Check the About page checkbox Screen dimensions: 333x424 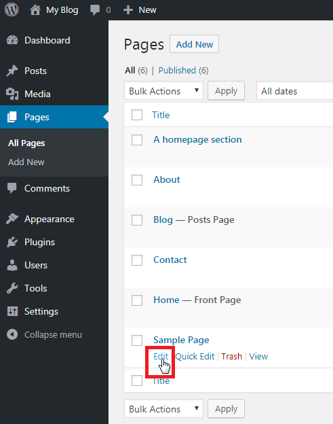(x=137, y=180)
